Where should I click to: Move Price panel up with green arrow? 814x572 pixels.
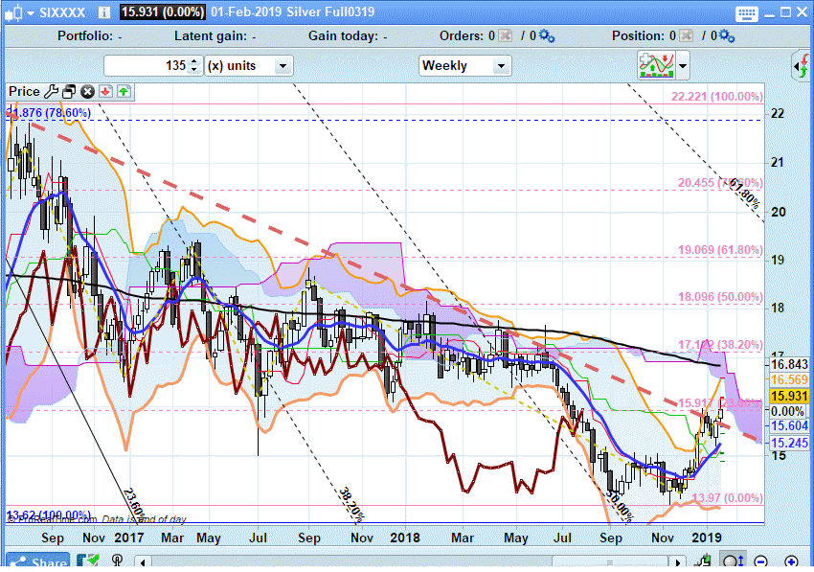124,92
